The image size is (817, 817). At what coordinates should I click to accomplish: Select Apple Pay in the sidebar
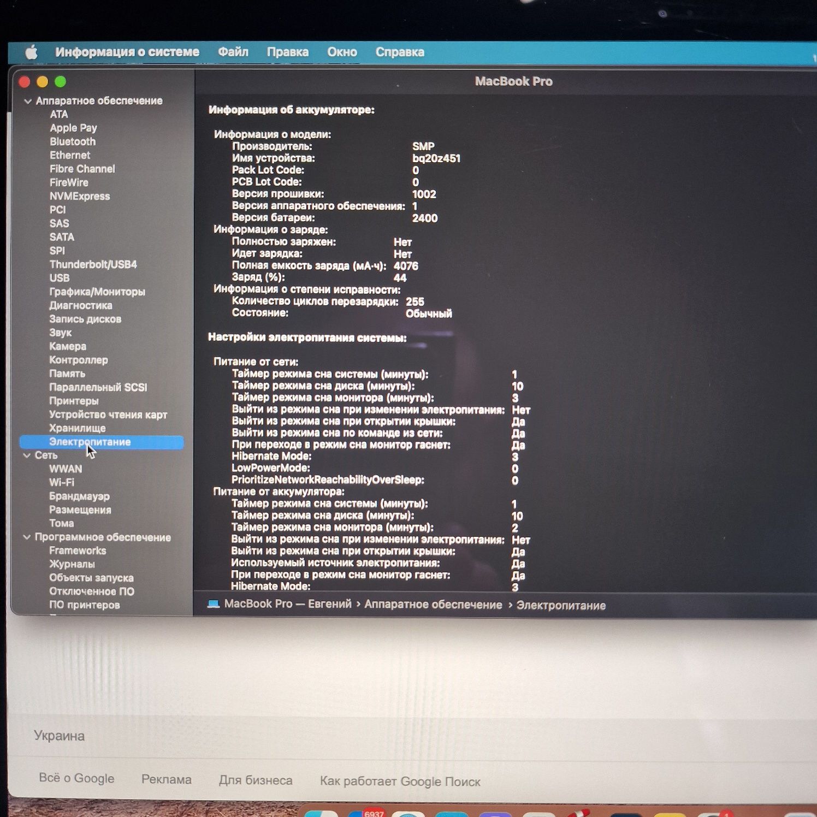click(x=73, y=128)
